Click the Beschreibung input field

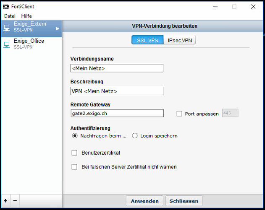117,91
